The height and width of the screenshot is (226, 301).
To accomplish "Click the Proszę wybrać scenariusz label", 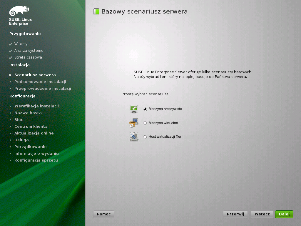I will pos(145,94).
